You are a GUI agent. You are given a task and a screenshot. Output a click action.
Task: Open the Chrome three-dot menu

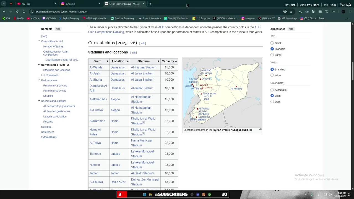(350, 12)
